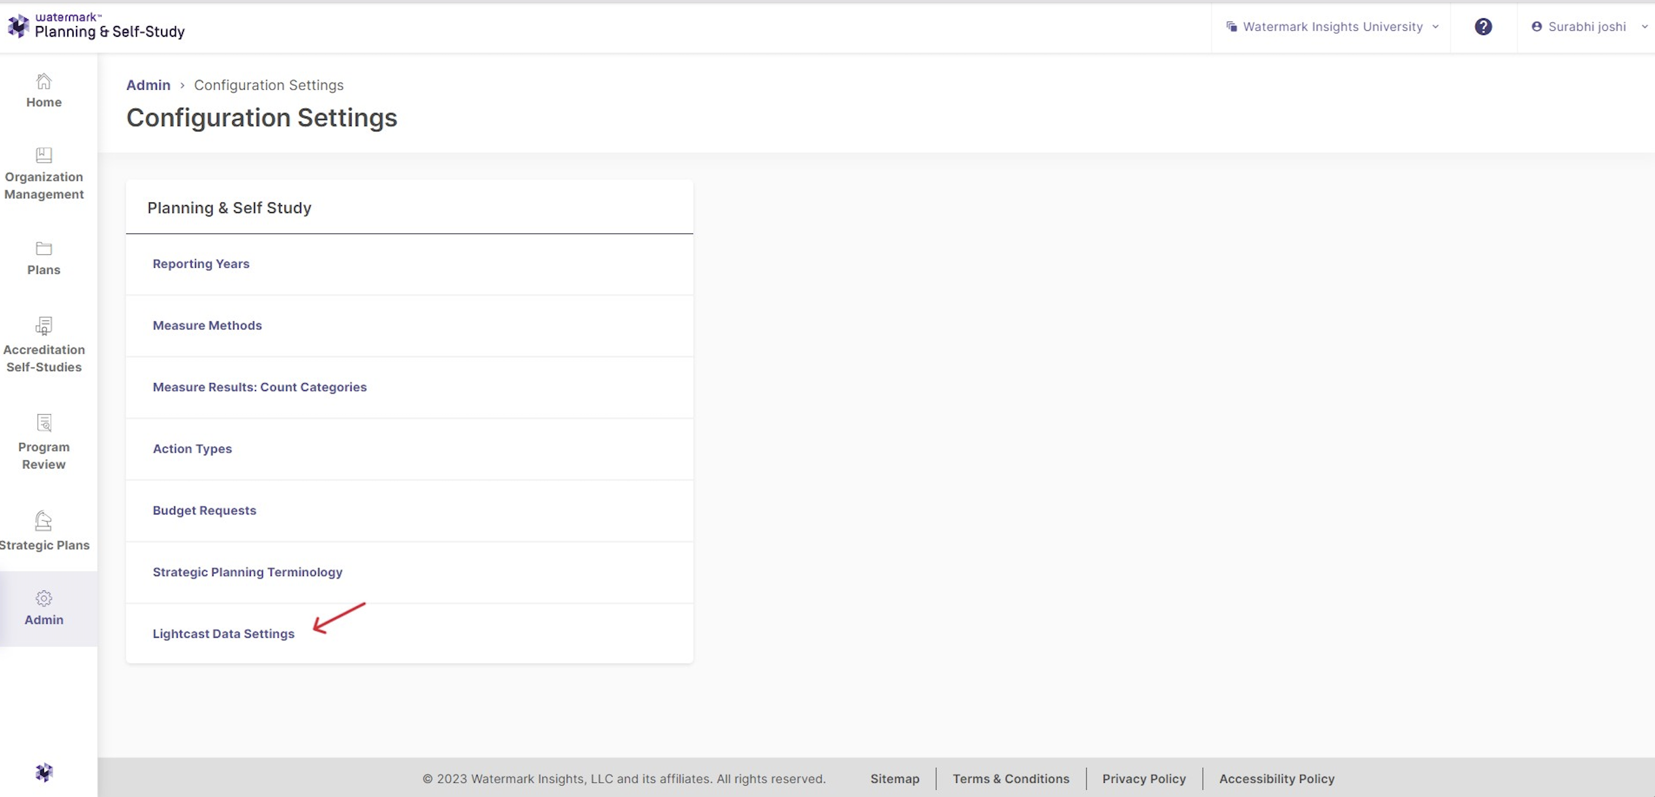Screen dimensions: 1655x797
Task: Open the Sitemap footer link
Action: (895, 779)
